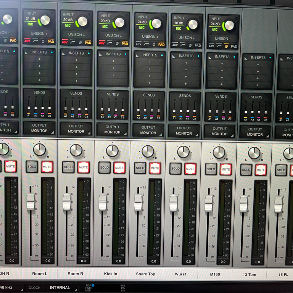Click blue inserts indicator dot on 13 Tom
The image size is (293, 293).
270,58
